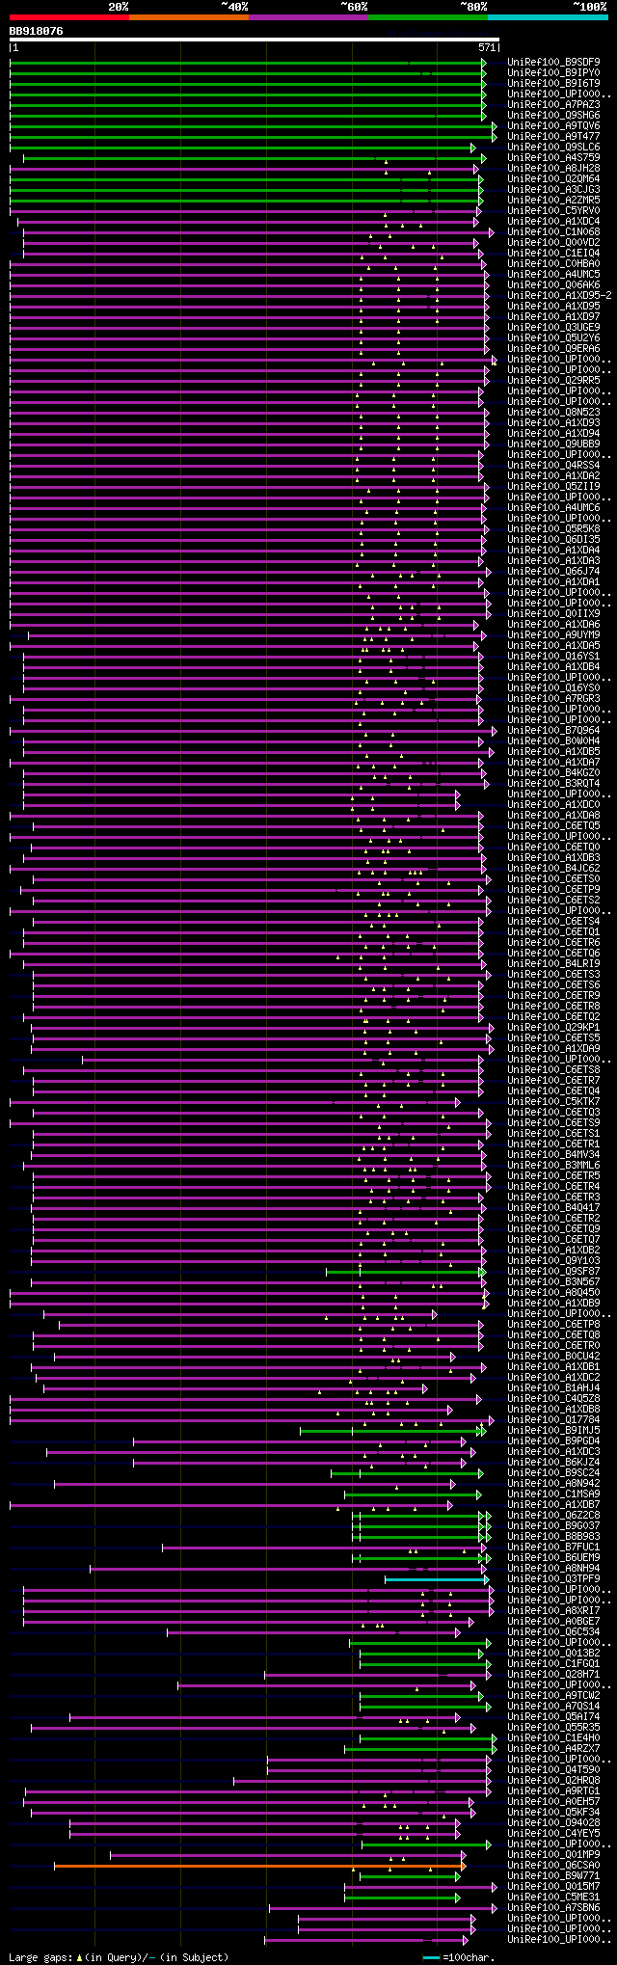Select label UniRef100_C0HBA0
Screen dimensions: 617x1965
[553, 263]
